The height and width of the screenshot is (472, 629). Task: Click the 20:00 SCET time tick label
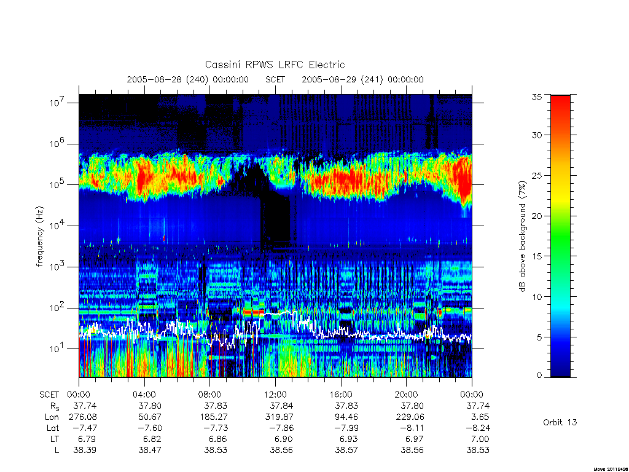point(407,395)
